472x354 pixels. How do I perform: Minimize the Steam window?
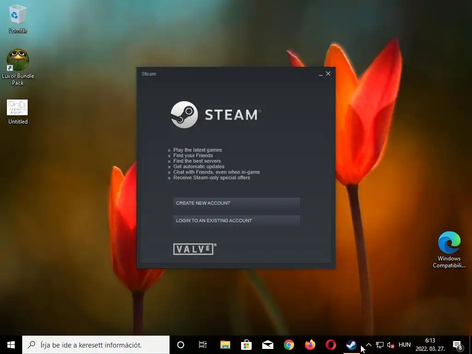click(x=321, y=74)
